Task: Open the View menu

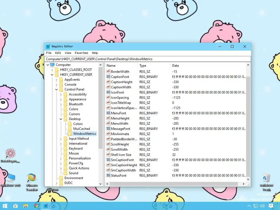Action: click(68, 53)
